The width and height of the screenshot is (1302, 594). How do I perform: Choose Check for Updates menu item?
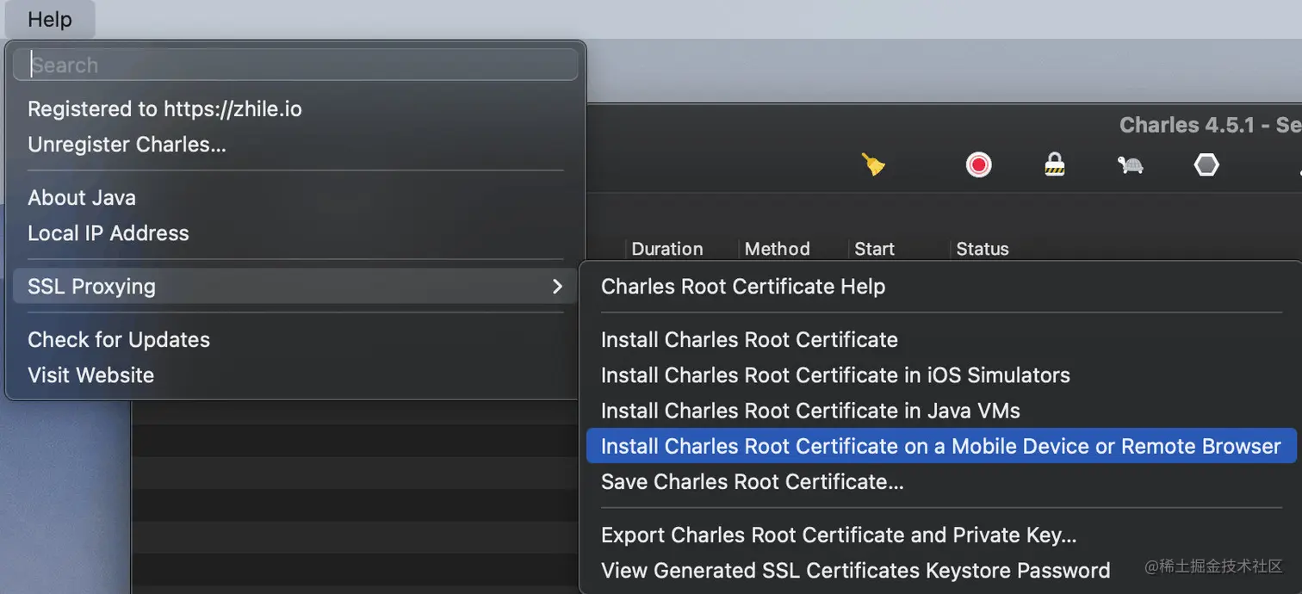119,340
